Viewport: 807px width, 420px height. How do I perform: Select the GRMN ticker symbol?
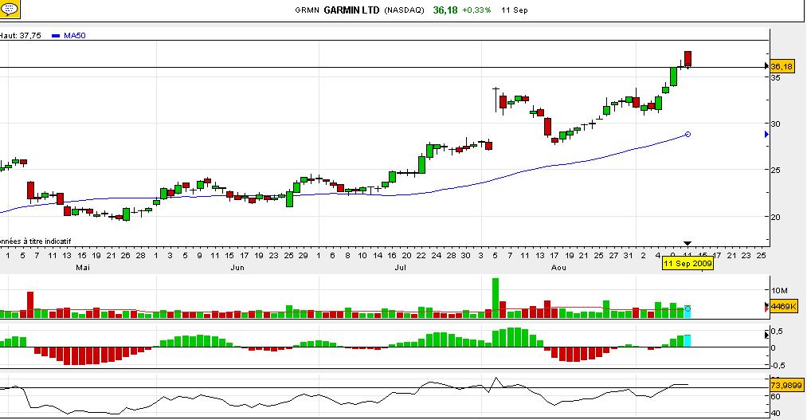(308, 10)
